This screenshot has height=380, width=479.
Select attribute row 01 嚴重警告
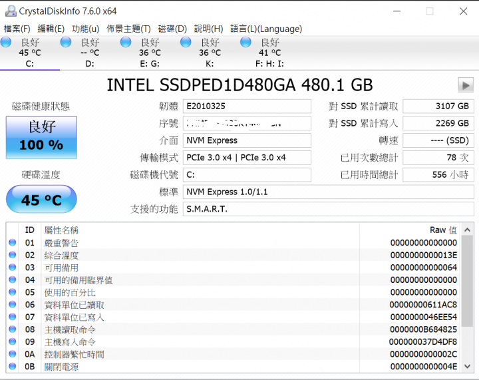[234, 243]
